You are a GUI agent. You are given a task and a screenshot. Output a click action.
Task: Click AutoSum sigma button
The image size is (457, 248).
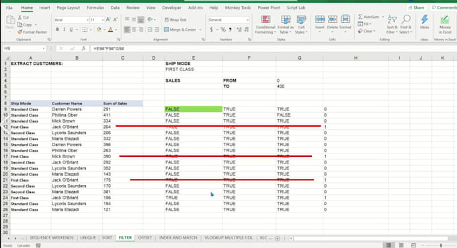point(368,17)
